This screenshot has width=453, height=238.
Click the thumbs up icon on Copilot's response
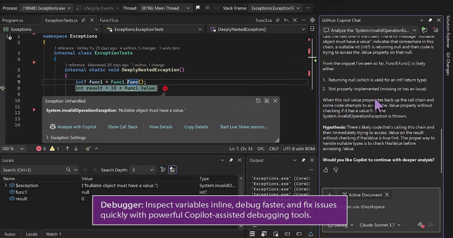click(x=326, y=170)
